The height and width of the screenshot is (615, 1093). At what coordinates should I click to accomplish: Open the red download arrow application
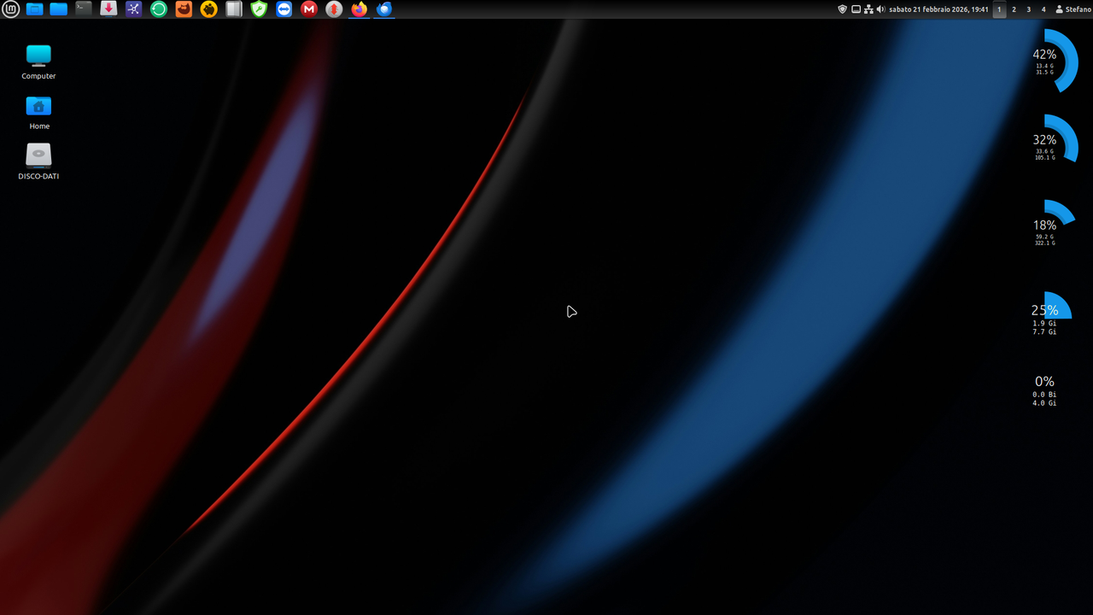coord(108,9)
